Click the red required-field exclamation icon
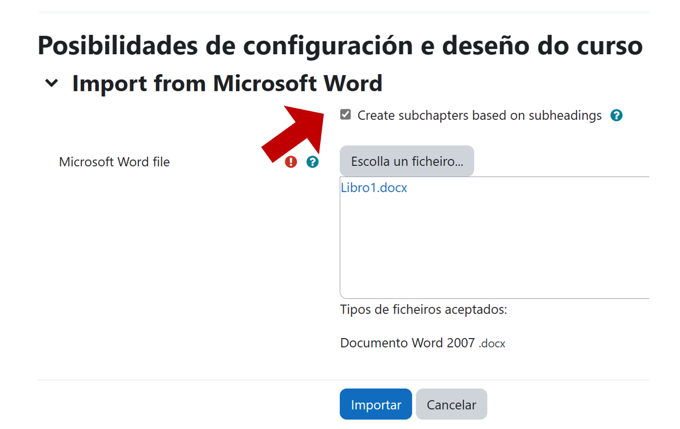Image resolution: width=680 pixels, height=429 pixels. coord(291,162)
